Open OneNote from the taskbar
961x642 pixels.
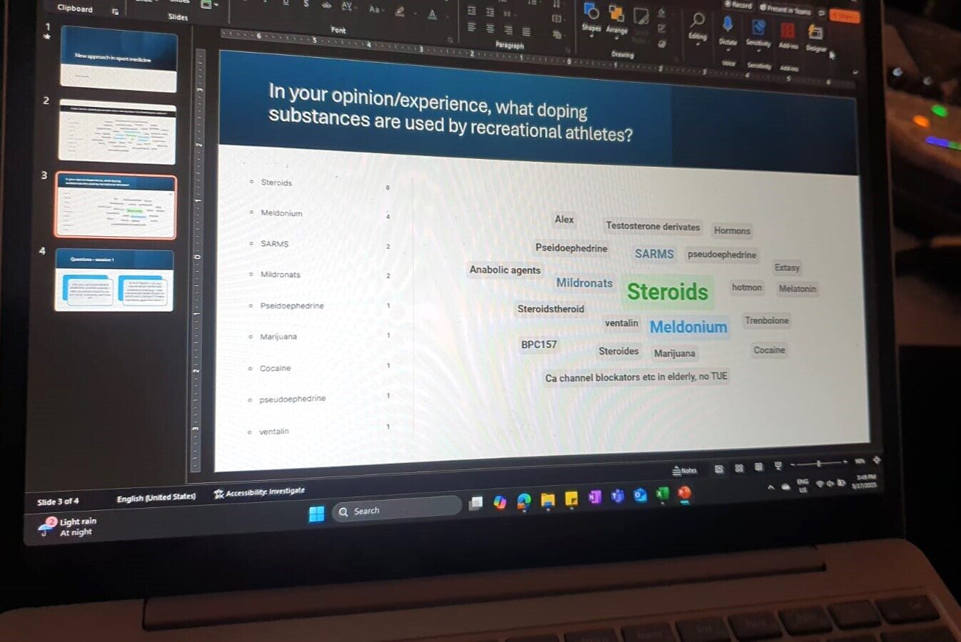pos(594,497)
